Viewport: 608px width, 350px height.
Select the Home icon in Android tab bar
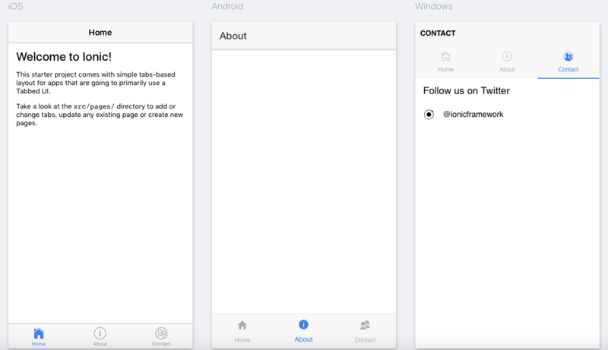pyautogui.click(x=242, y=325)
